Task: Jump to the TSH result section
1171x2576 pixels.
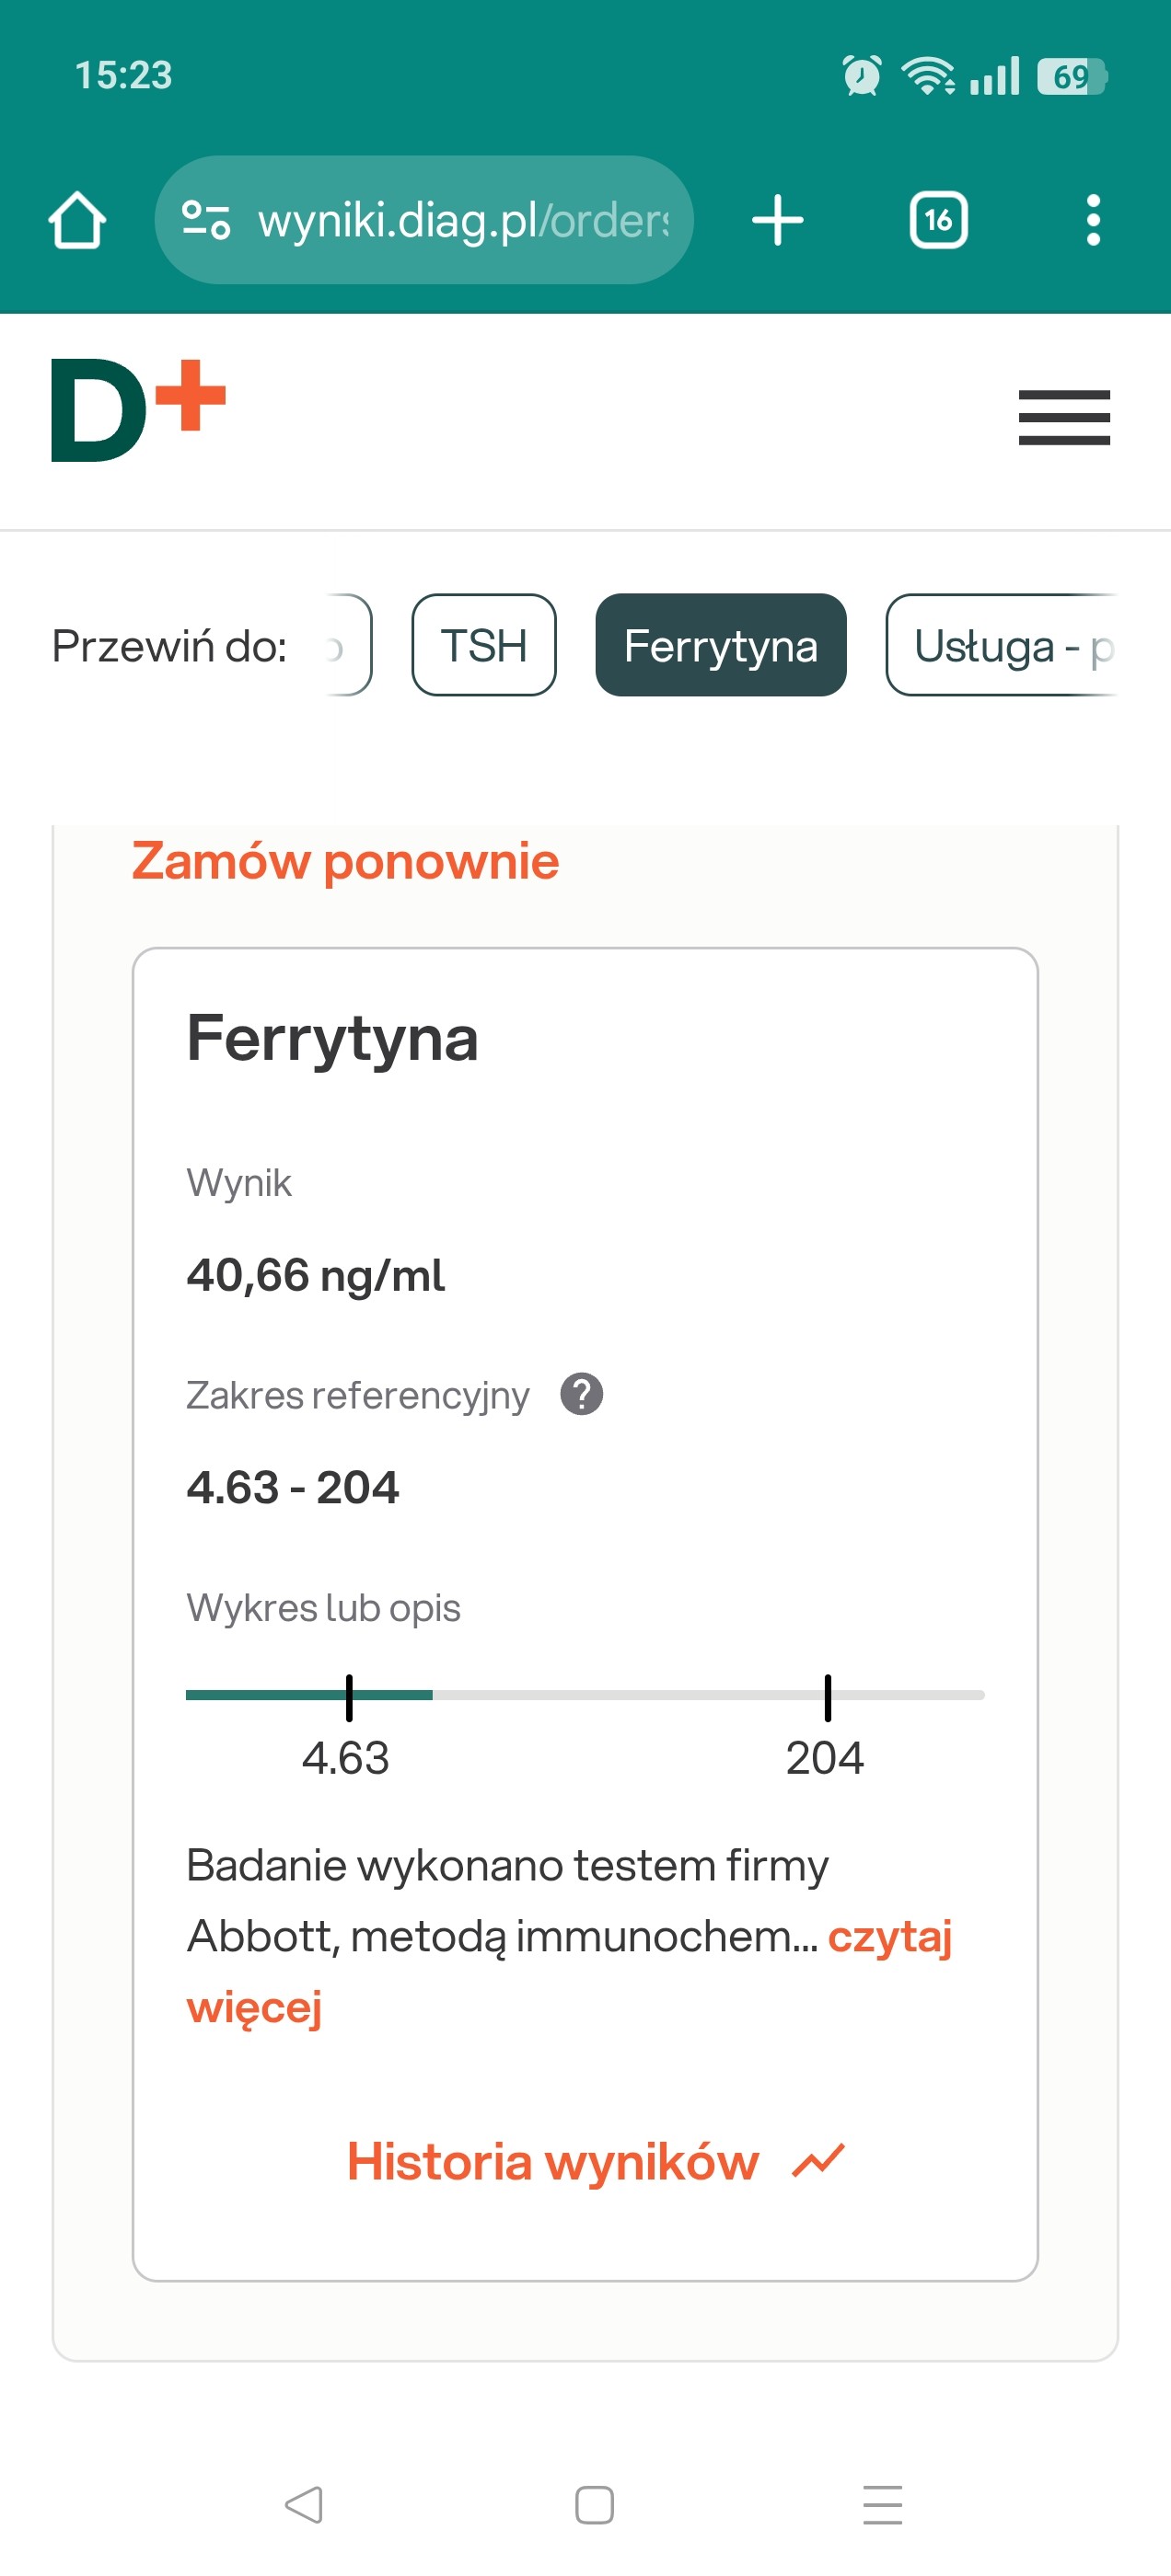Action: [x=483, y=646]
